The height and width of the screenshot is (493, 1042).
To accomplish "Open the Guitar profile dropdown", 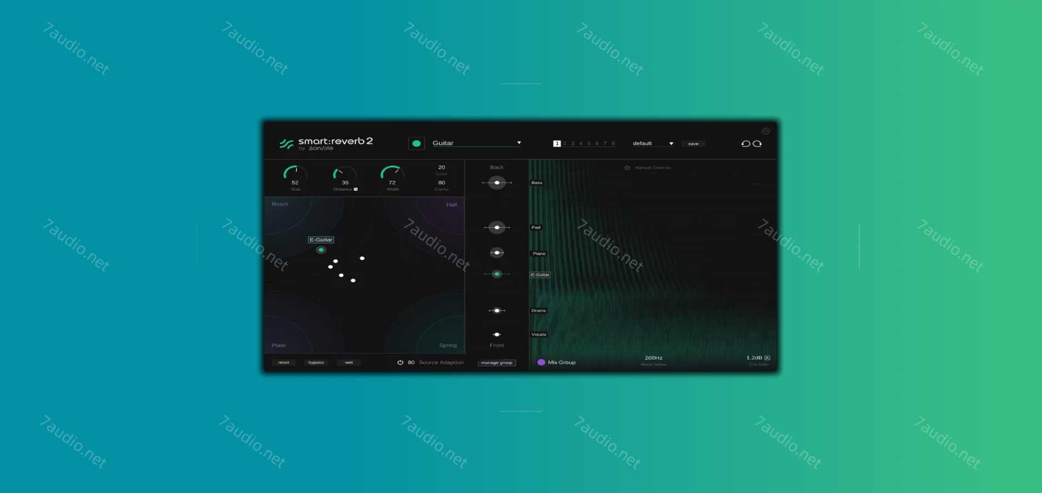I will click(477, 143).
